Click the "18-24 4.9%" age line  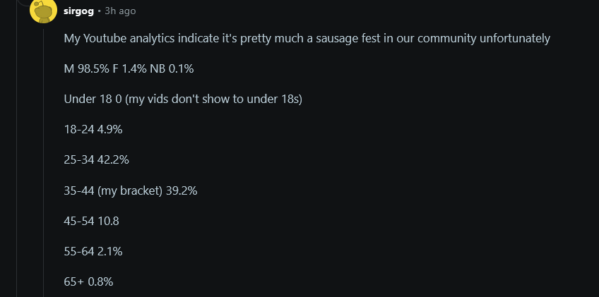pos(93,129)
